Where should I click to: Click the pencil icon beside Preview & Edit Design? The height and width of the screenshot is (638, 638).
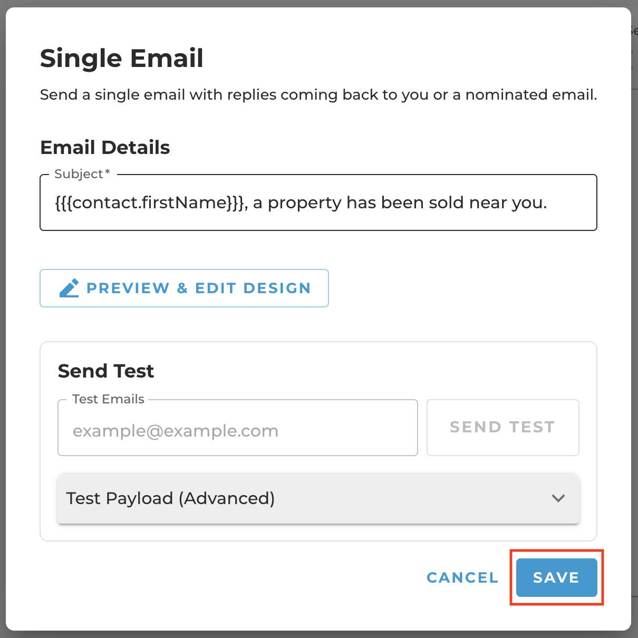pyautogui.click(x=69, y=288)
